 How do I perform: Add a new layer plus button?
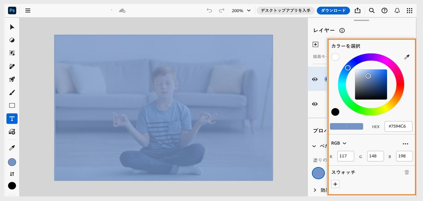pyautogui.click(x=315, y=45)
